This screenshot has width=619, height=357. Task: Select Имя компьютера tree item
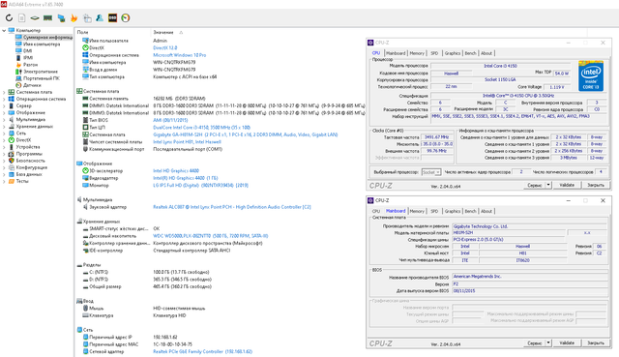[x=42, y=44]
